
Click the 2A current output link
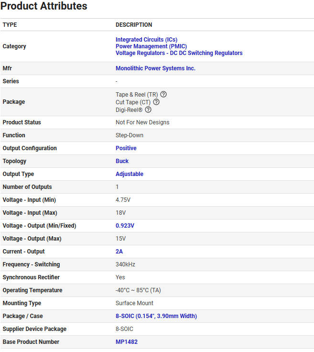click(x=119, y=252)
